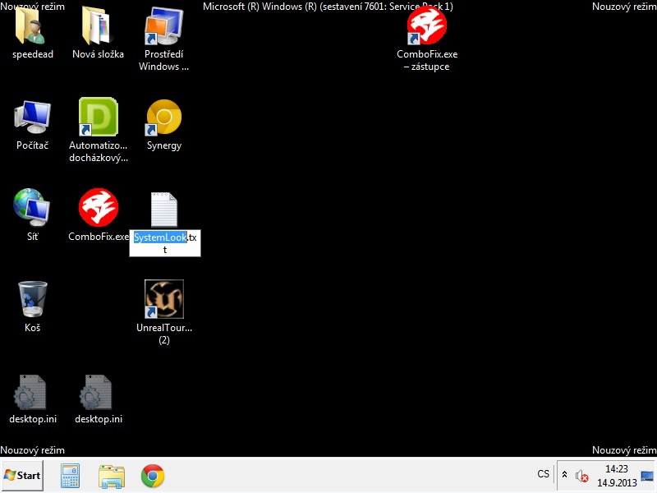Open the Start menu
This screenshot has width=657, height=493.
pyautogui.click(x=22, y=476)
